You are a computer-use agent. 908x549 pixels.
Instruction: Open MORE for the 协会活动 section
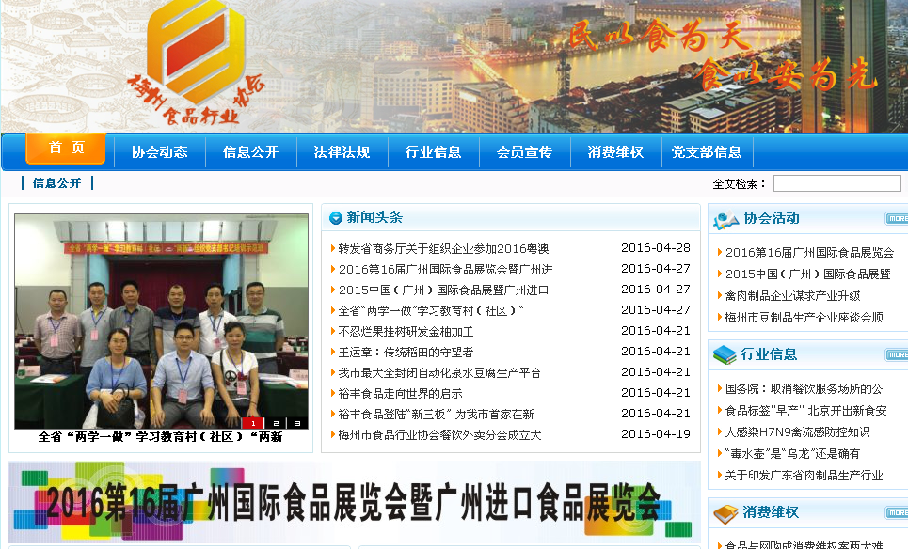pos(897,219)
